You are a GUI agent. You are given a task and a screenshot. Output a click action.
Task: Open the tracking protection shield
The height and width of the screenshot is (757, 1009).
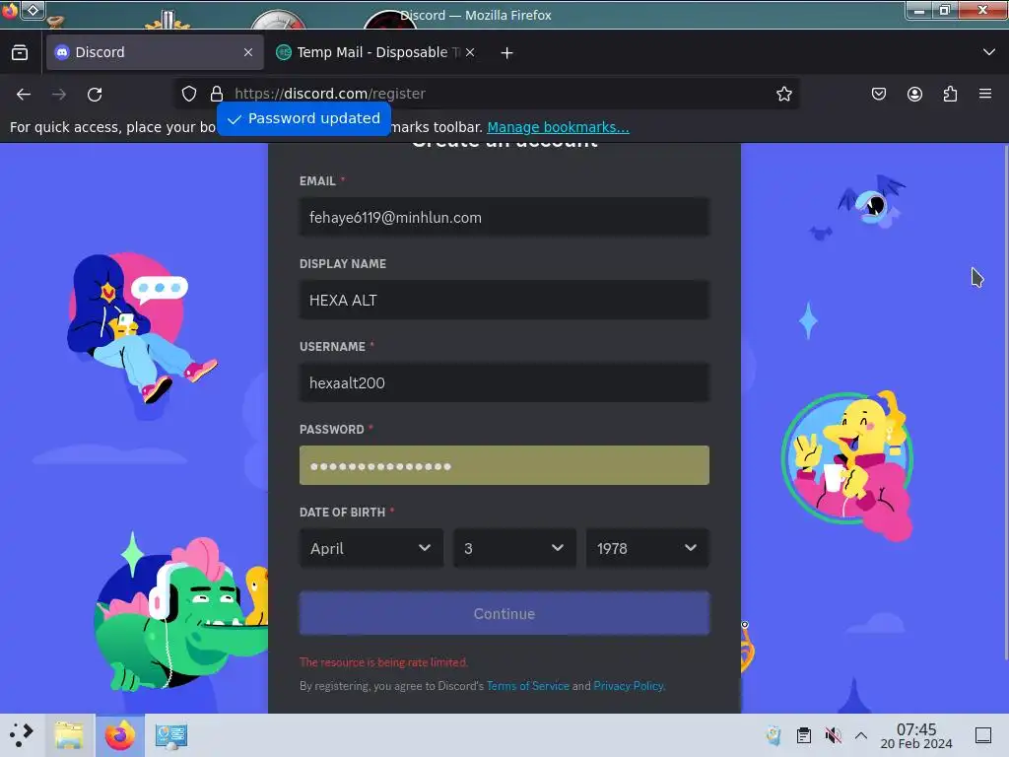[x=188, y=94]
